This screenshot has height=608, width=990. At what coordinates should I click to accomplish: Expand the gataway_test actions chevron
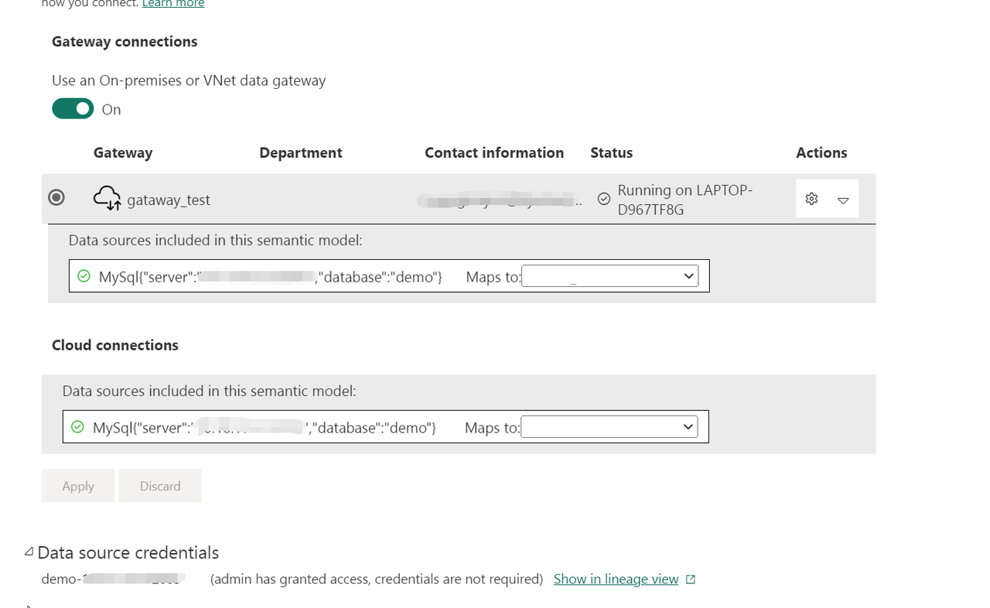coord(843,200)
